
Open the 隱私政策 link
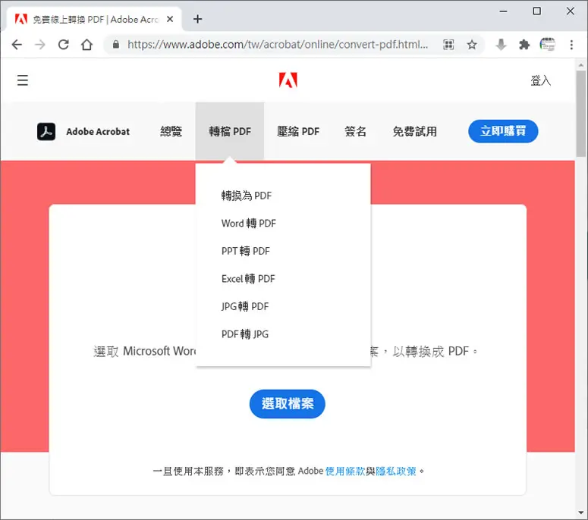click(395, 471)
